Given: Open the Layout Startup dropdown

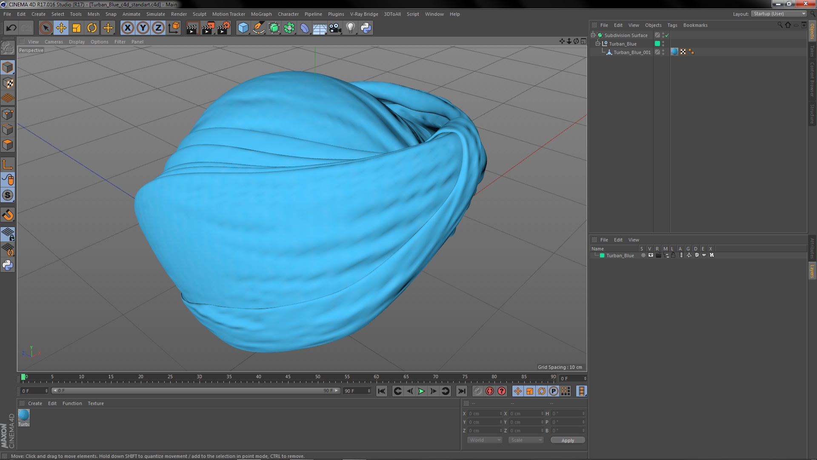Looking at the screenshot, I should click(x=779, y=14).
